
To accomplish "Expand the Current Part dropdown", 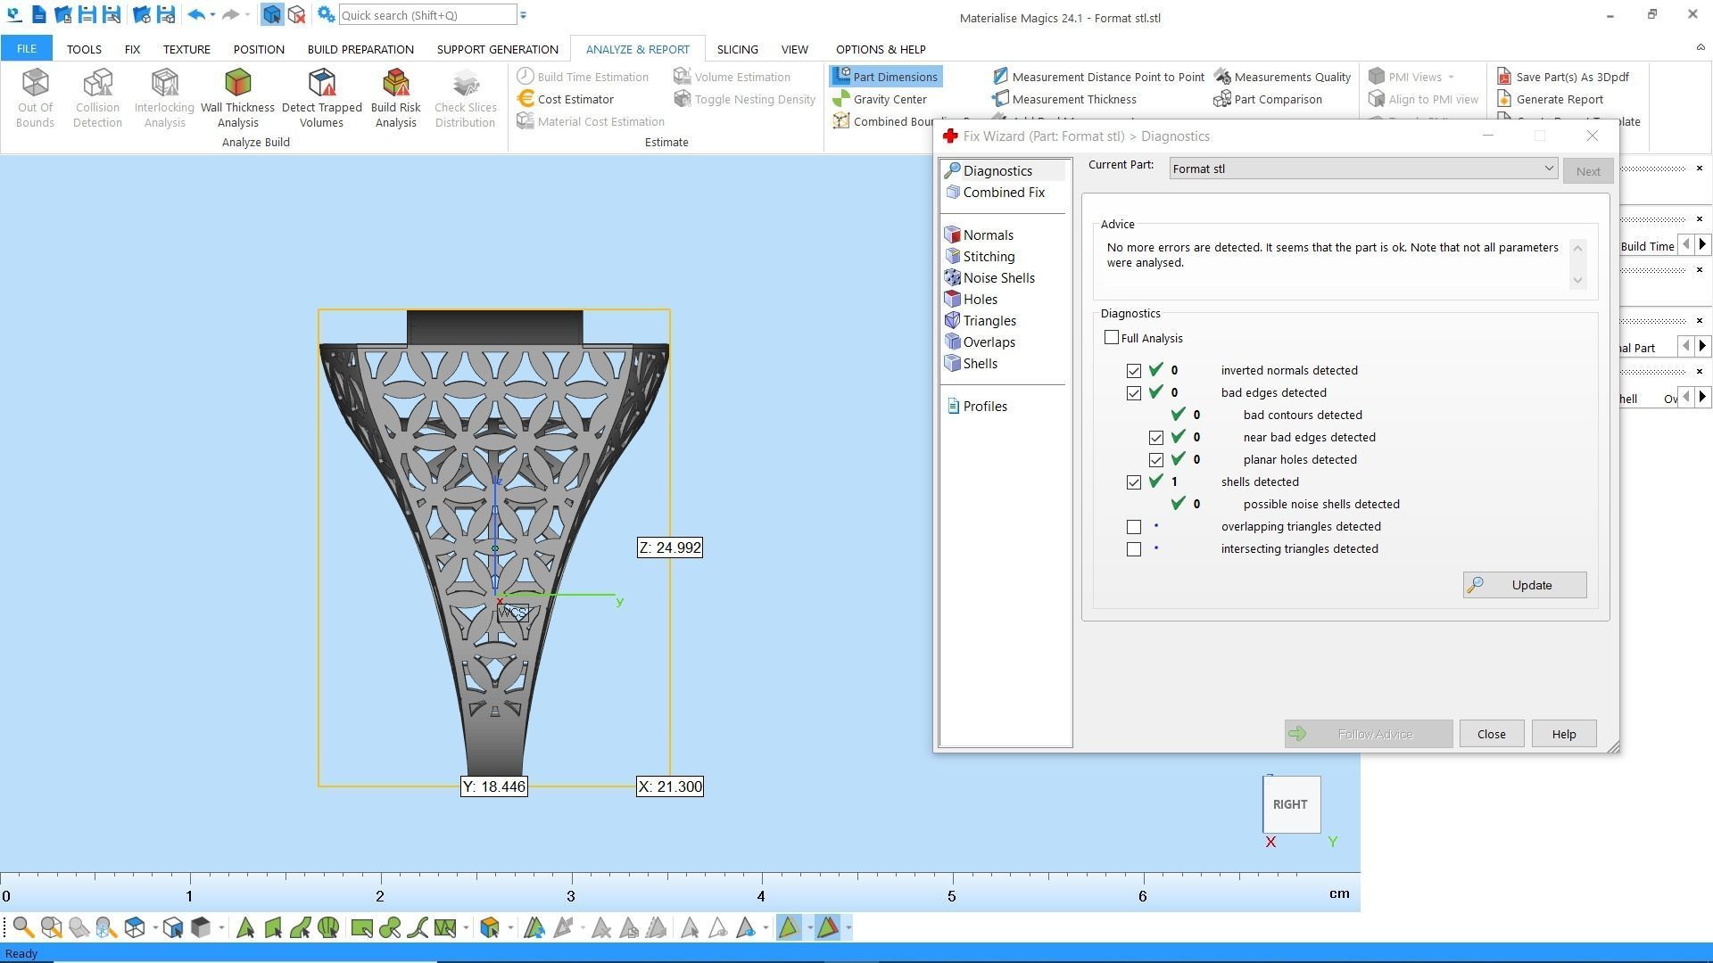I will point(1549,169).
